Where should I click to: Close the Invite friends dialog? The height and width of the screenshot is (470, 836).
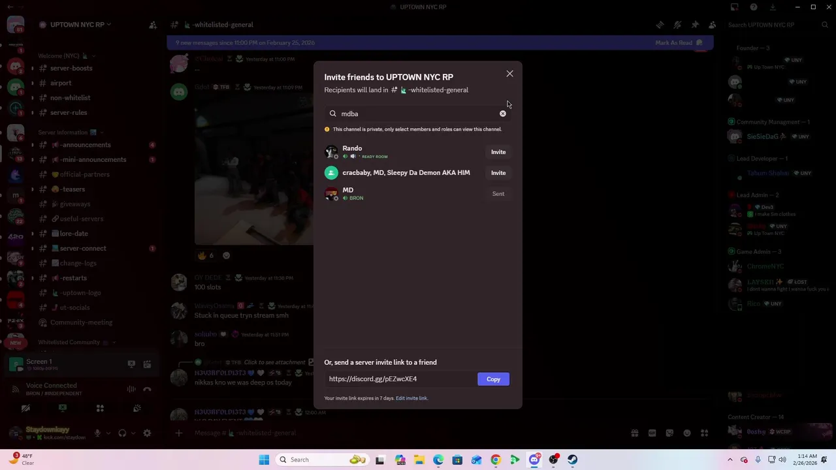(x=509, y=74)
